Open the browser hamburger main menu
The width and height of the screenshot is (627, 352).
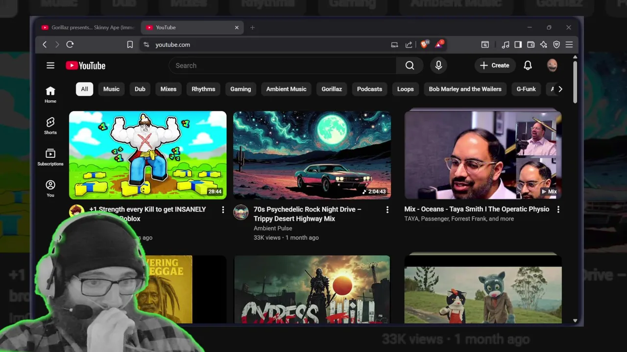[569, 44]
